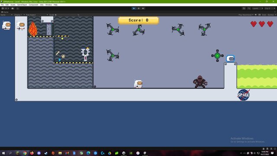Click the undo history icon in toolbar

click(x=244, y=8)
